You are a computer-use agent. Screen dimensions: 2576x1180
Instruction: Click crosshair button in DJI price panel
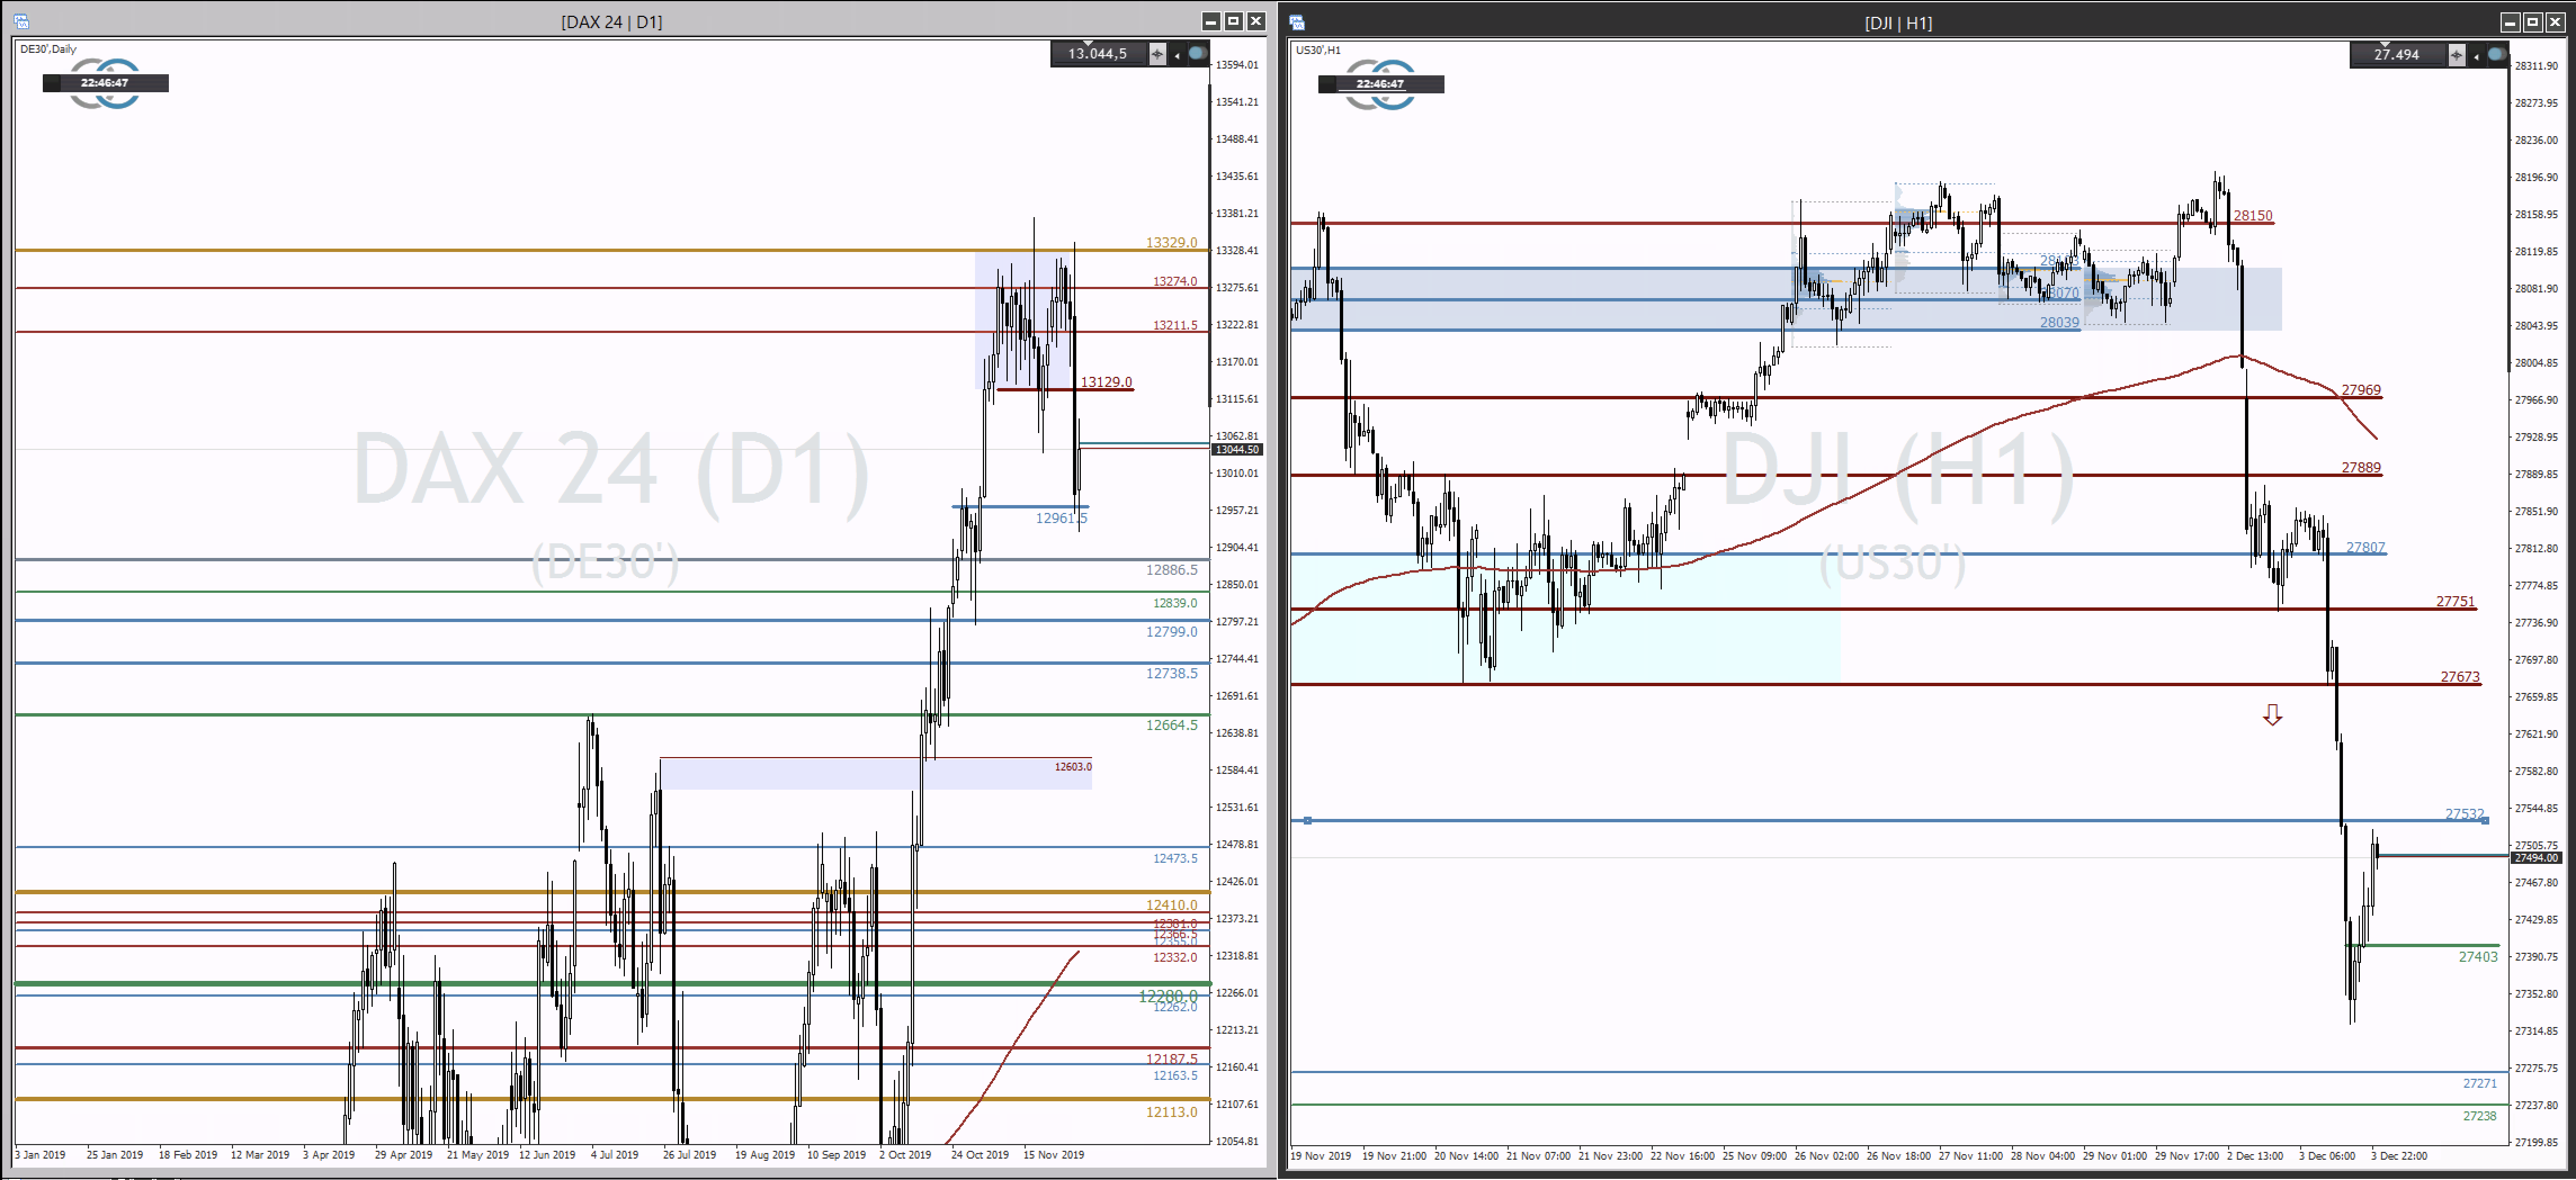point(2456,55)
